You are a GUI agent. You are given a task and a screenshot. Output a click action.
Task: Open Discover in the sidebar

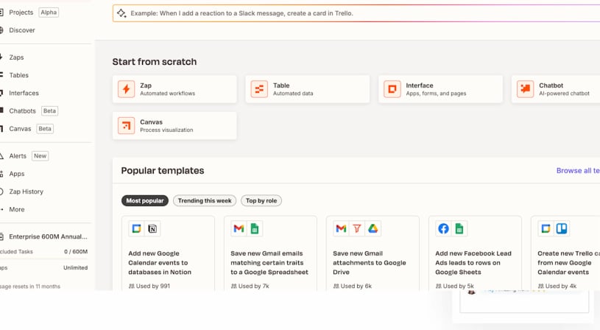tap(22, 30)
